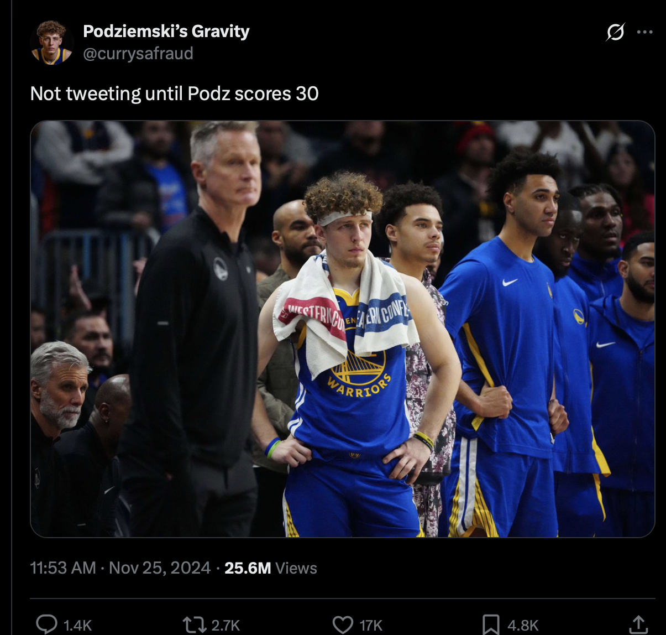
Task: Open the Nov 25, 2024 date link
Action: coord(160,568)
